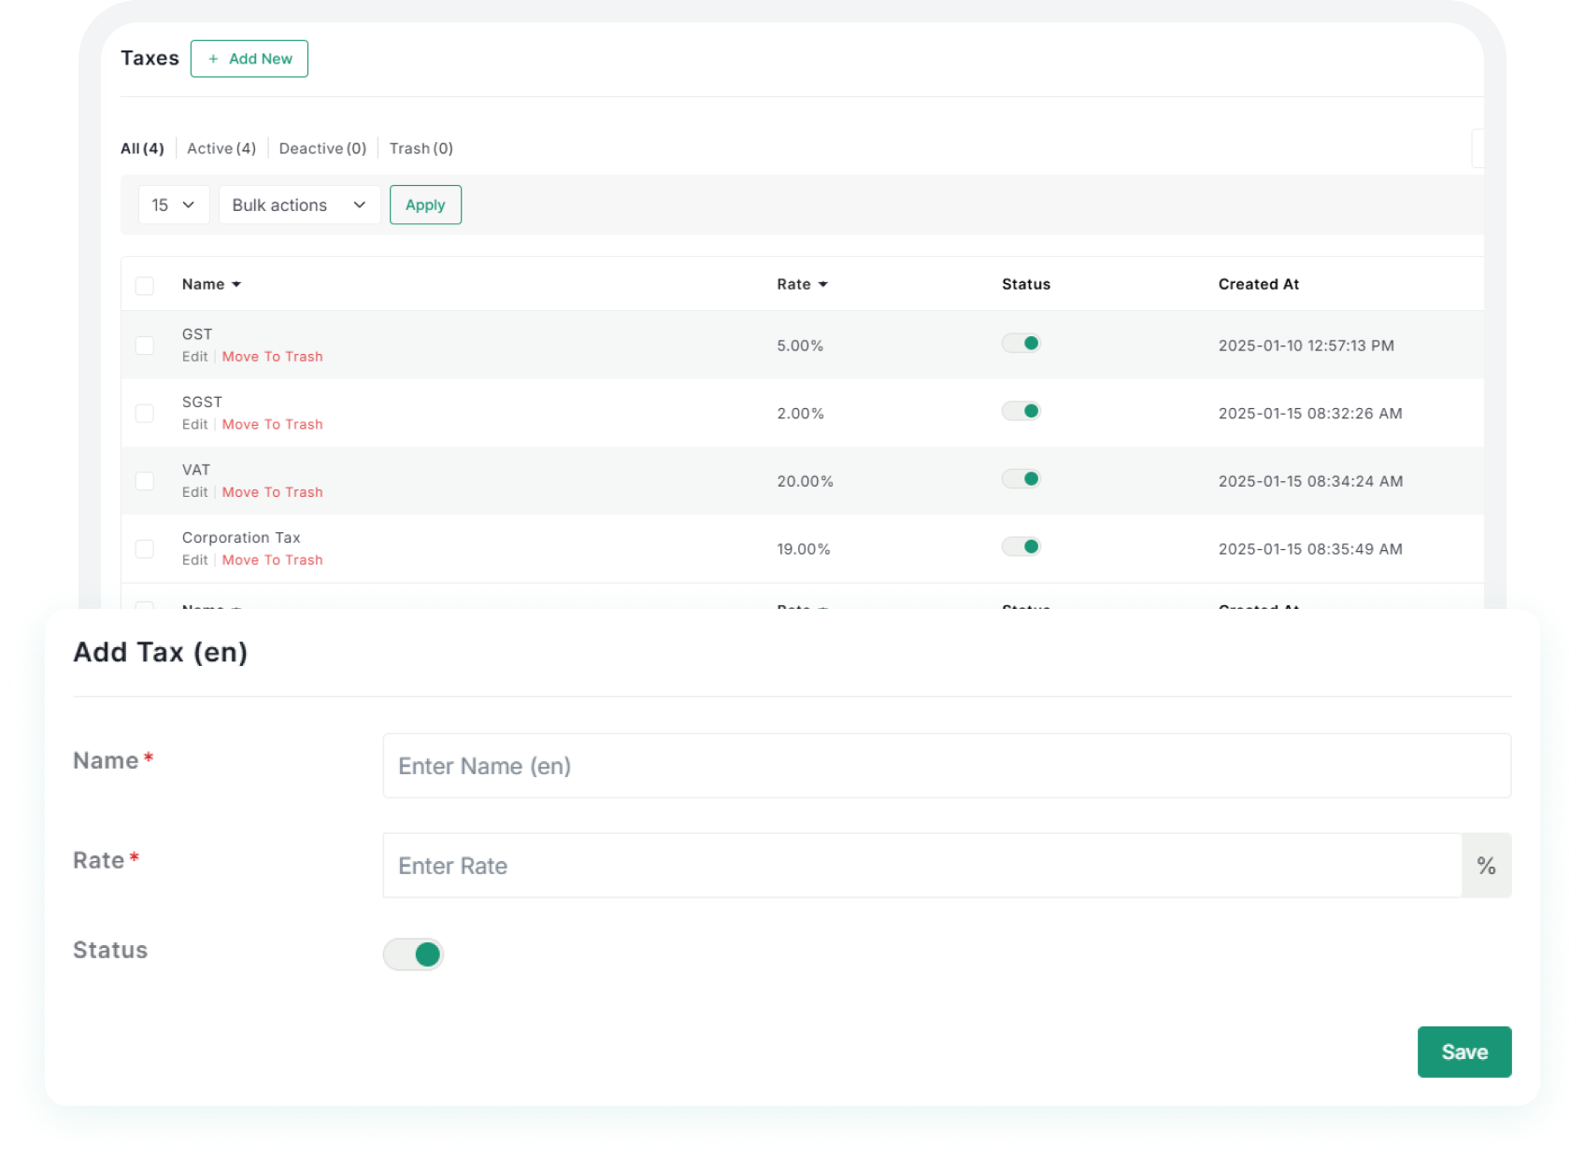This screenshot has height=1159, width=1585.
Task: Open the Trash (0) tab
Action: click(x=421, y=148)
